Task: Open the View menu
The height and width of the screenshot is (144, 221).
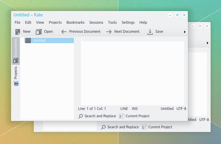Action: (40, 22)
